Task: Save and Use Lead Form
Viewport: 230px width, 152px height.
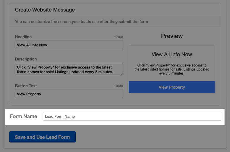Action: click(42, 137)
